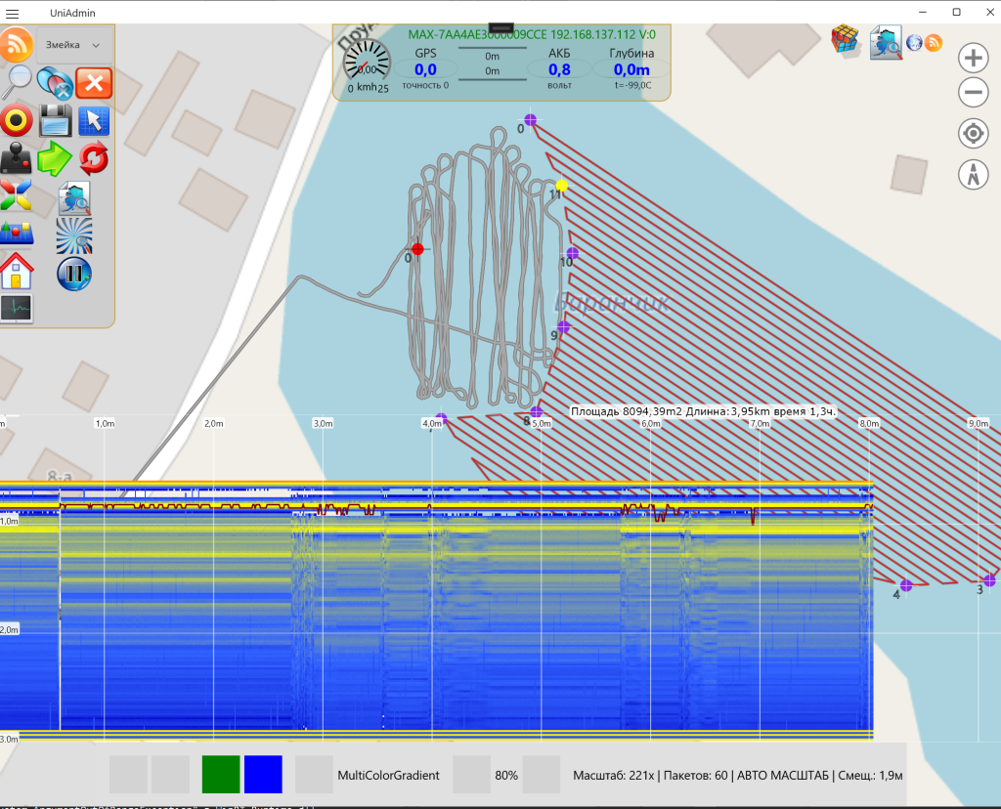The image size is (1001, 809).
Task: Open the heartbeat monitor graph icon
Action: point(17,309)
